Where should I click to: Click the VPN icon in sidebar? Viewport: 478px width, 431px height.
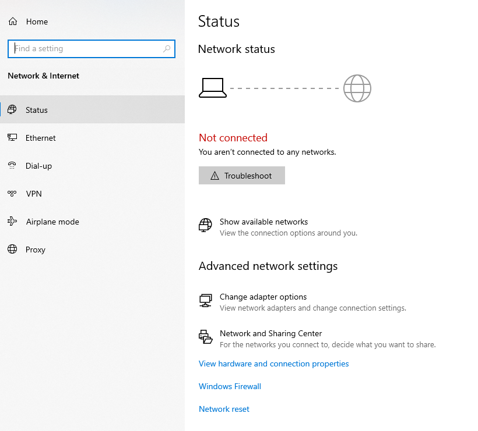(12, 194)
